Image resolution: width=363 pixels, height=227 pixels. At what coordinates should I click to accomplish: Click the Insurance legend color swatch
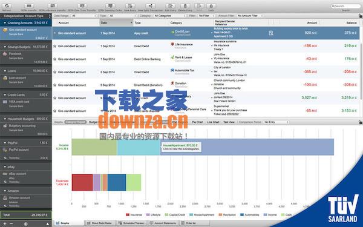127,215
